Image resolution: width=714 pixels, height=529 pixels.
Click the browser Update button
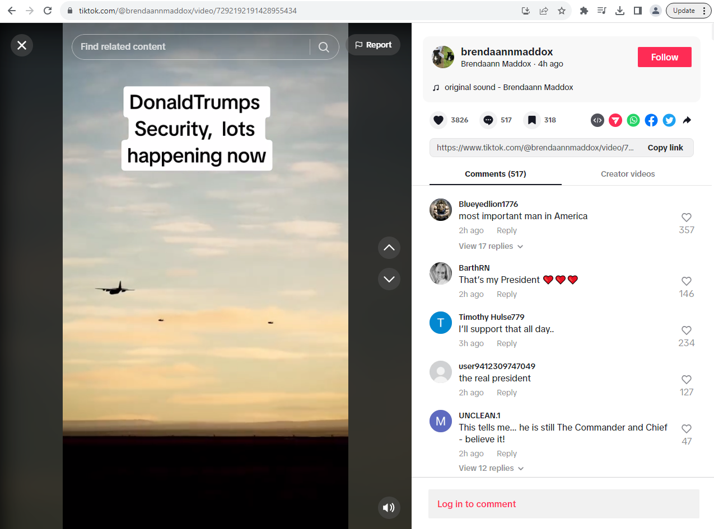[689, 11]
